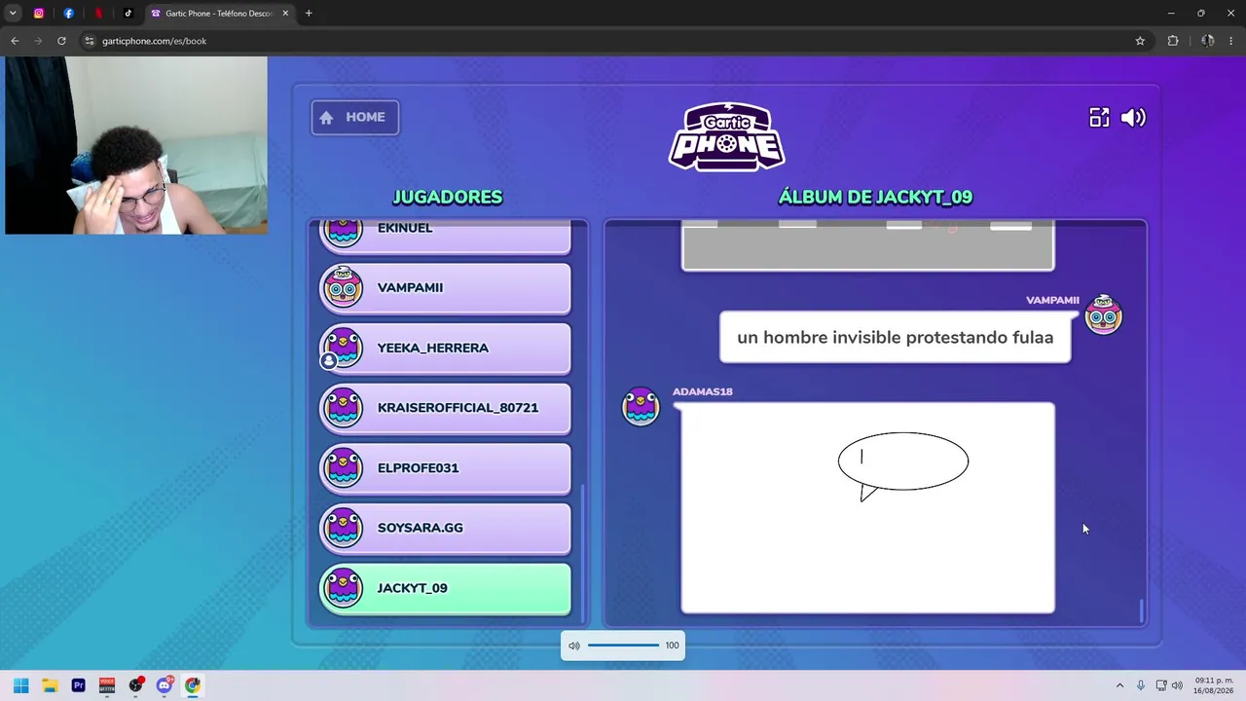The width and height of the screenshot is (1246, 701).
Task: Open the TikTok pinned tab
Action: point(128,14)
